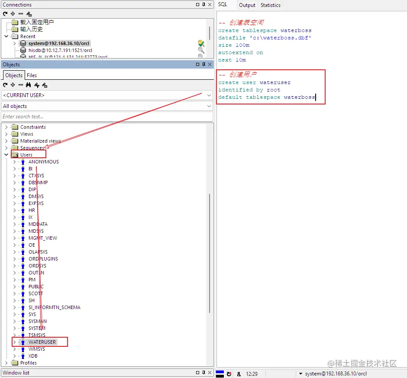Refresh the Objects browser tree
The height and width of the screenshot is (378, 407).
click(x=5, y=85)
